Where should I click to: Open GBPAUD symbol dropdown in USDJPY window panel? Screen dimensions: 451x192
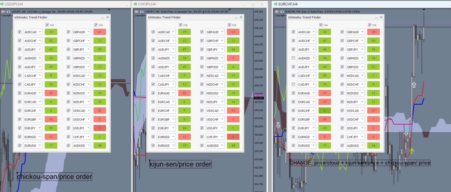[81, 32]
